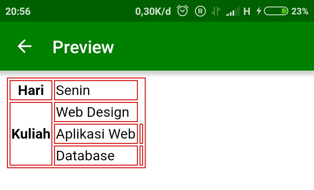Click the 20:56 clock in status bar
314x190 pixels.
tap(18, 11)
